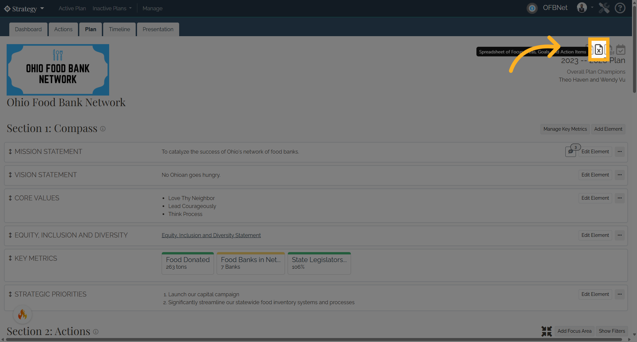Image resolution: width=637 pixels, height=342 pixels.
Task: Click 'Love Thy Neighbor' core value
Action: coord(191,198)
